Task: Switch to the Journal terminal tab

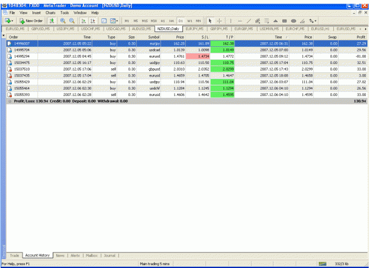Action: tap(110, 256)
